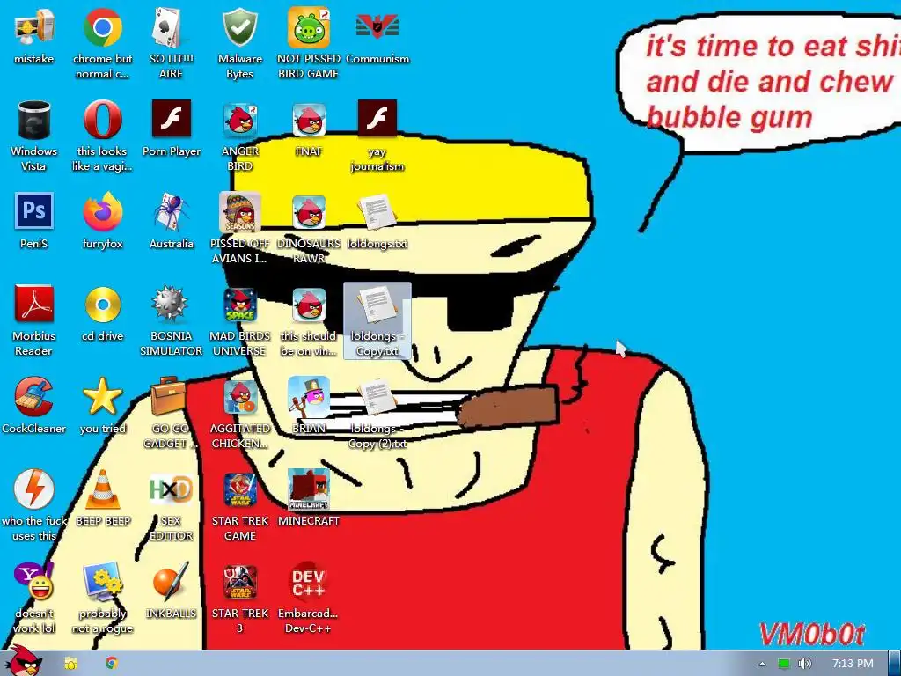Click the 'this should be on vin...' icon
901x676 pixels.
coord(309,304)
